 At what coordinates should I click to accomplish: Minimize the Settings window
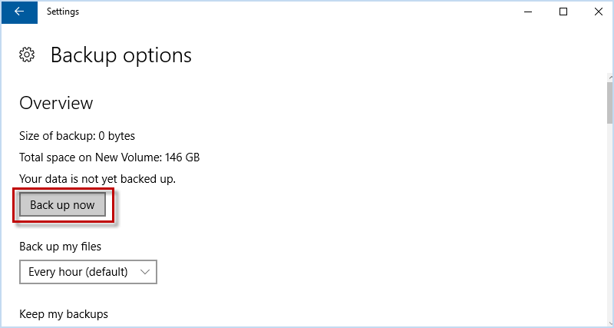[x=527, y=12]
